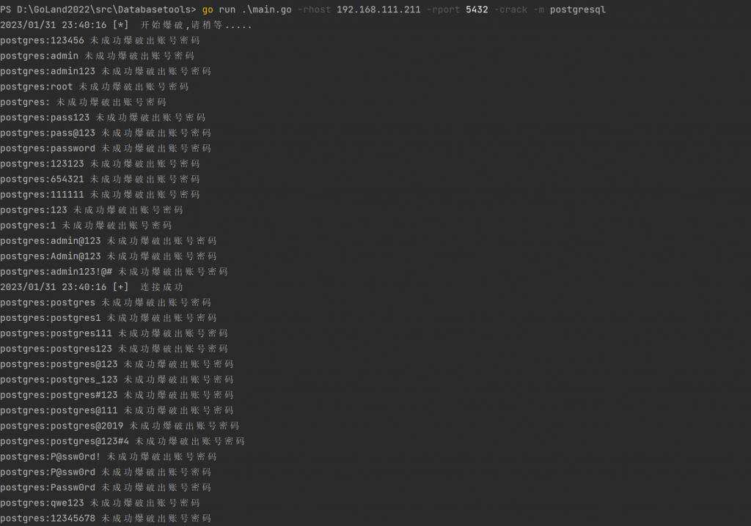The height and width of the screenshot is (526, 751).
Task: Click the postgres:postgres@123#4 line
Action: tap(122, 441)
